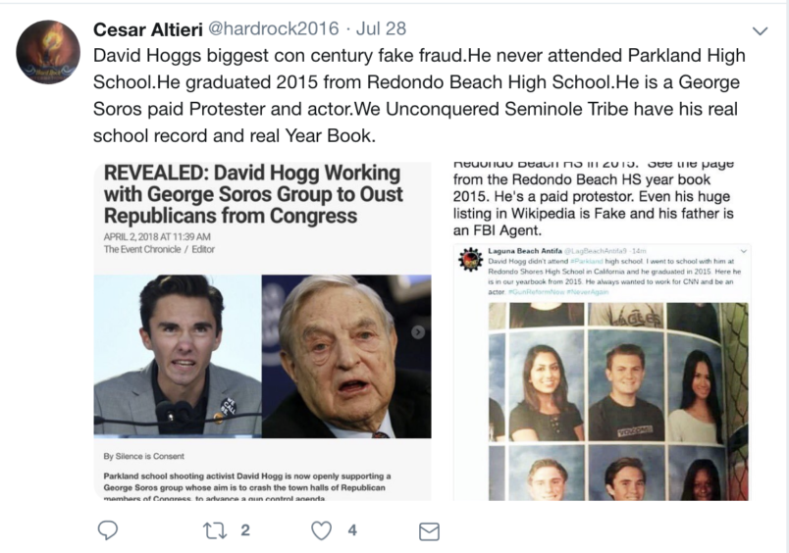Click the reply speech bubble icon

[x=108, y=530]
